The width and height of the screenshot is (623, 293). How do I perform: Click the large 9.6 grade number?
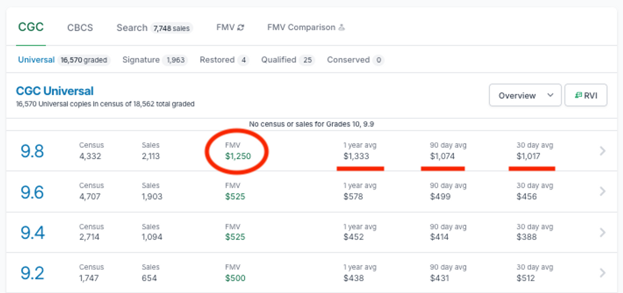tap(32, 192)
